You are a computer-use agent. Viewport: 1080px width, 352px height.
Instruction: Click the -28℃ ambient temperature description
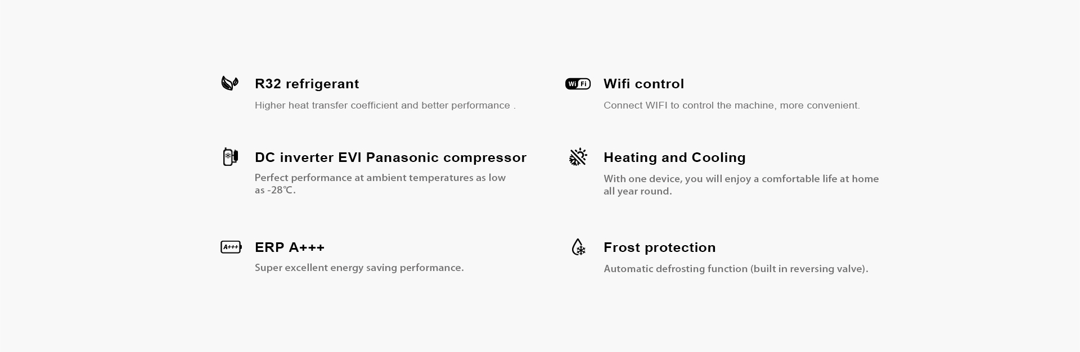tap(380, 184)
